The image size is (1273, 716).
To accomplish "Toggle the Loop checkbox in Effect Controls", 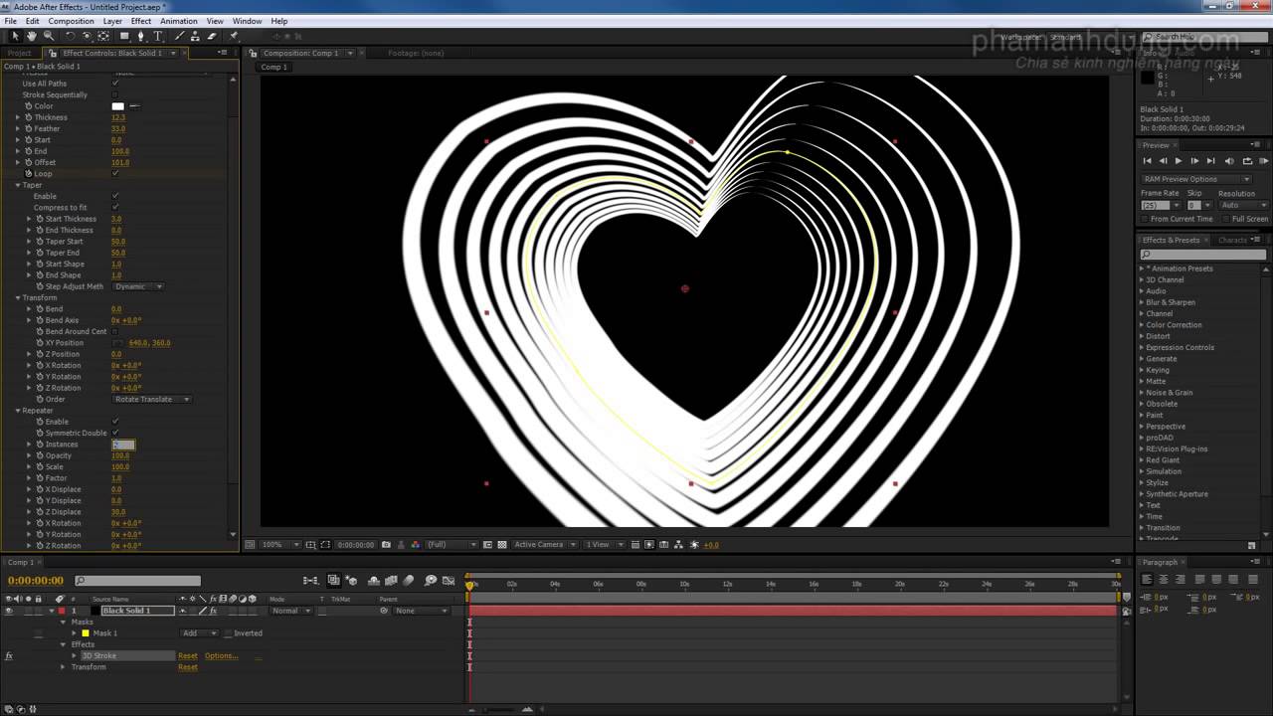I will point(115,173).
